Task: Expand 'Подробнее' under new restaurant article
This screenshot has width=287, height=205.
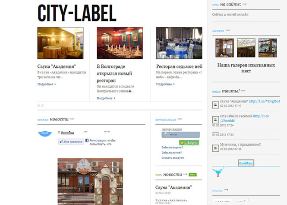Action: pos(106,98)
